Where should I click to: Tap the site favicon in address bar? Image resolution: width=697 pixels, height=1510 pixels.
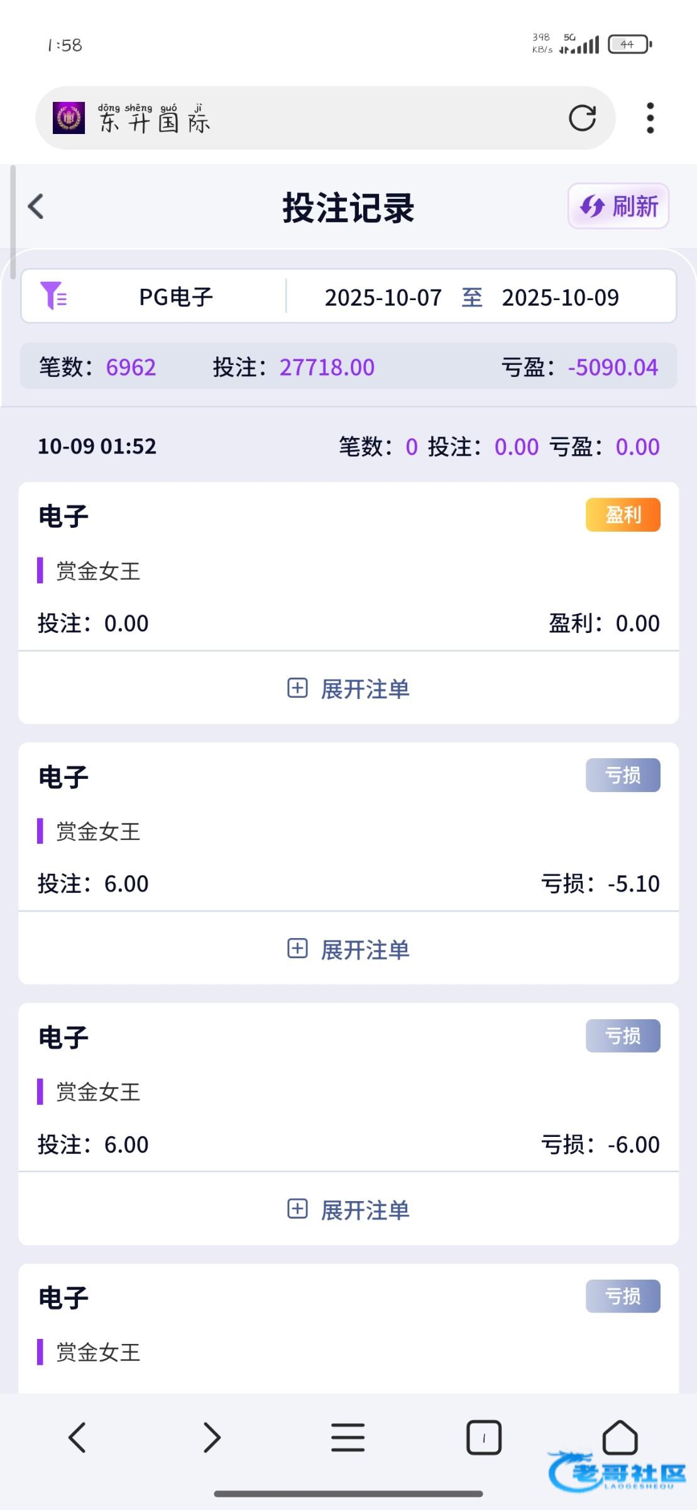coord(69,118)
